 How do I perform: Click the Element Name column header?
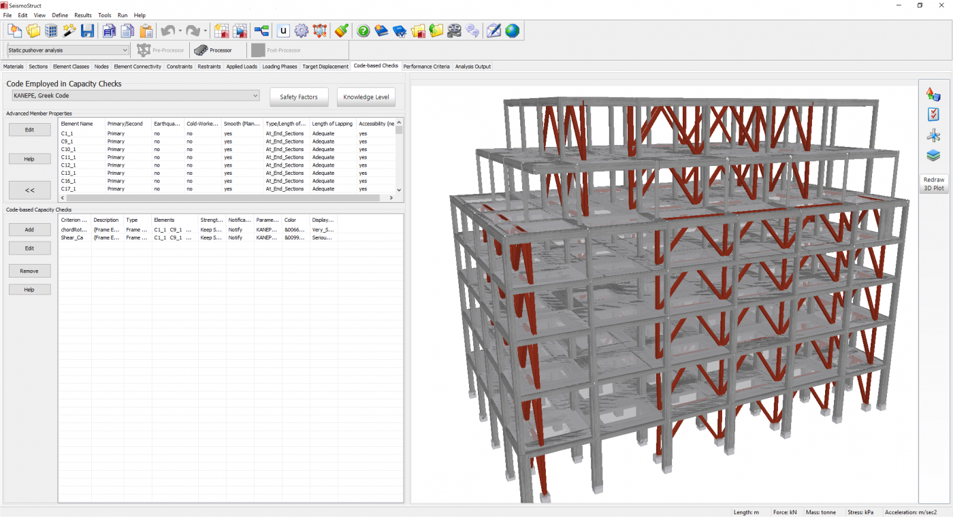(x=82, y=124)
